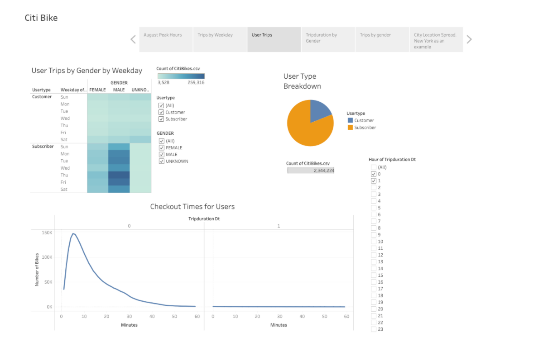The width and height of the screenshot is (548, 347).
Task: Click User Trips by Gender by Weekday title
Action: pyautogui.click(x=87, y=71)
